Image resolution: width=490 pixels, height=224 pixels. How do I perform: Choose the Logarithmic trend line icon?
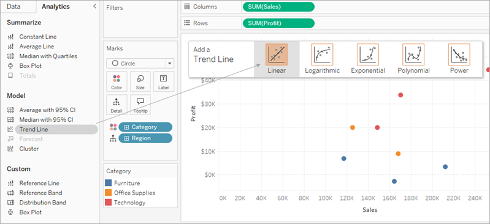coord(322,54)
